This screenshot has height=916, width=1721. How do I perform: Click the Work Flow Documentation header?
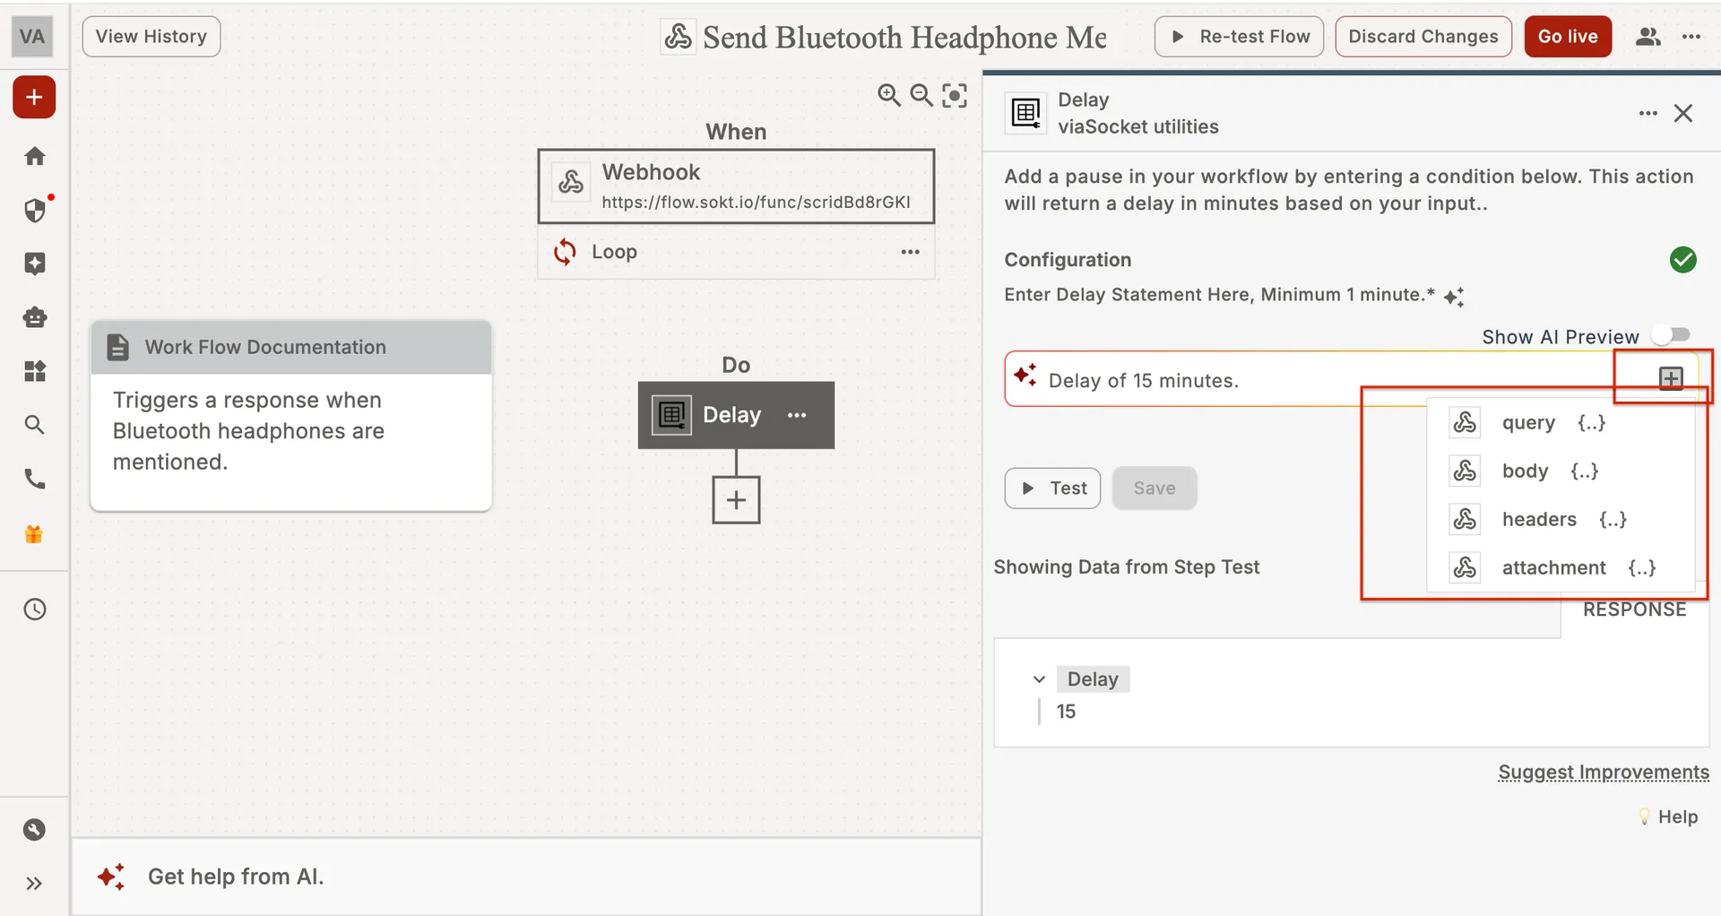click(290, 347)
